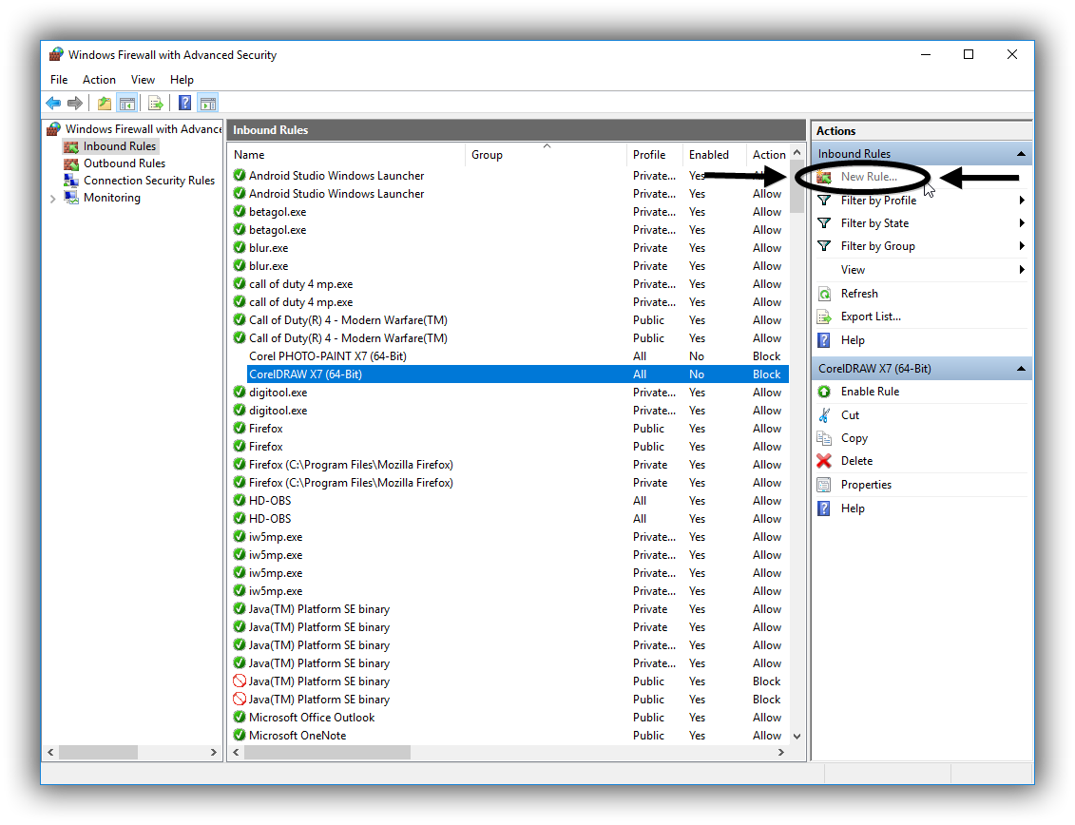Open the Filter by Group submenu arrow
This screenshot has height=825, width=1075.
pos(1022,246)
